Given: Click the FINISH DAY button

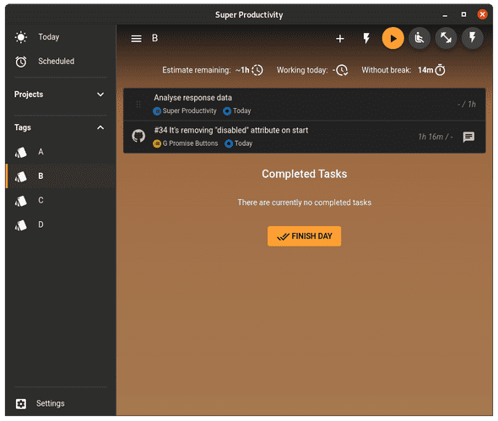Looking at the screenshot, I should click(x=304, y=236).
